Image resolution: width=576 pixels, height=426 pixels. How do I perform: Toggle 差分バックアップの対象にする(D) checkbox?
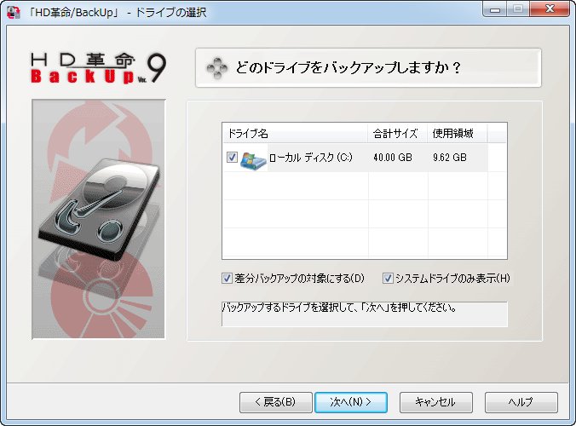pyautogui.click(x=227, y=279)
